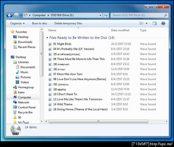Select file 14 Wild Theme
Viewport: 174px width, 147px height.
coord(63,104)
